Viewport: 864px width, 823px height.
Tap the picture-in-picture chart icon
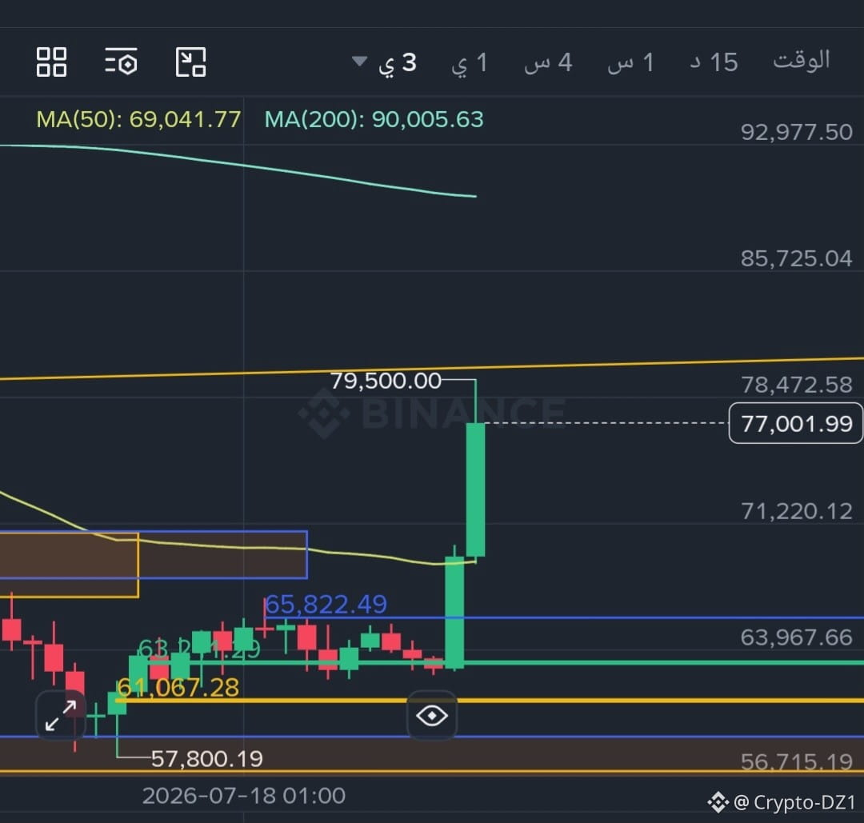(190, 62)
